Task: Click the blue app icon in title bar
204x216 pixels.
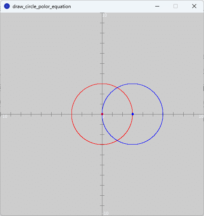Action: coord(7,6)
